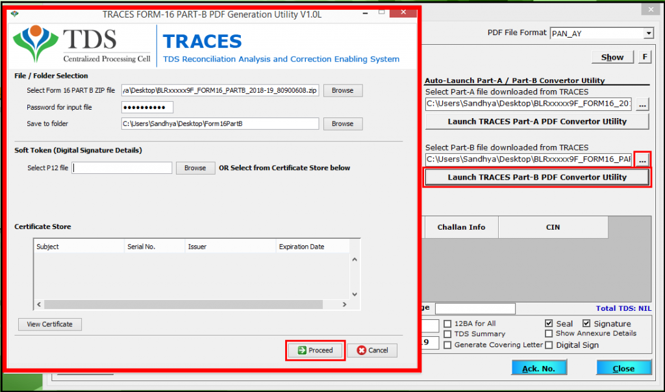Sort Certificate Store by Subject column
This screenshot has width=665, height=392.
pos(79,247)
